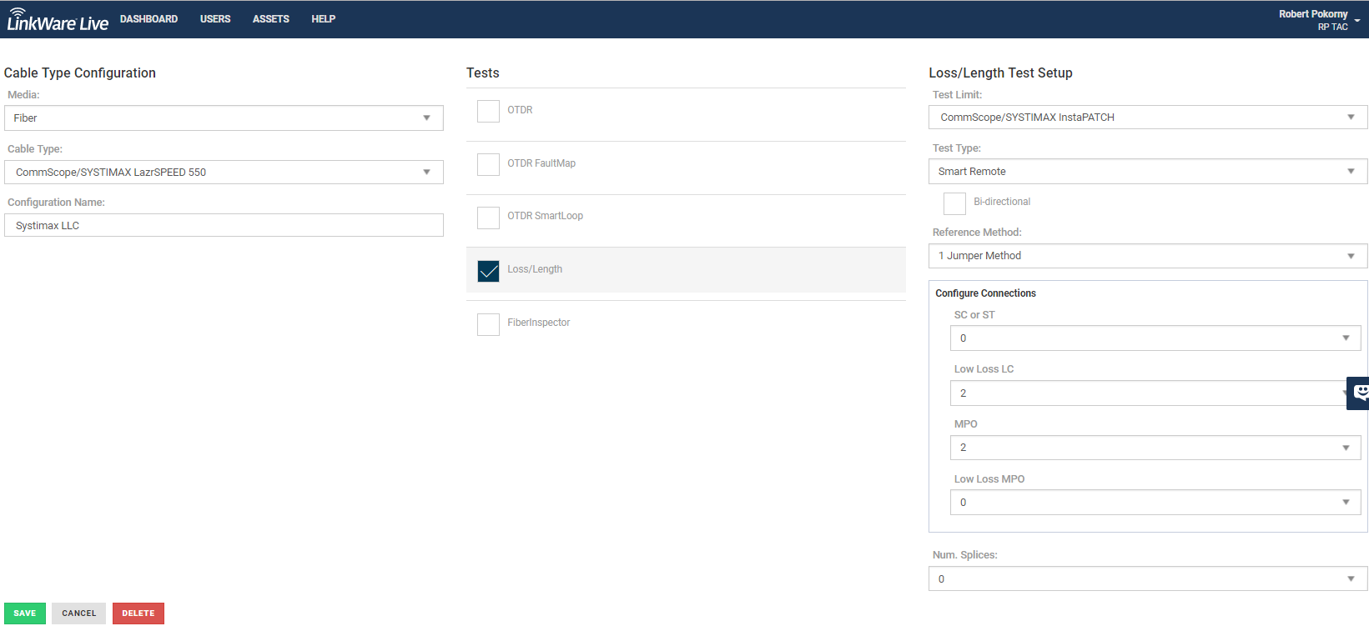Click the Loss/Length Test Setup heading
Screen dimensions: 1369x641
click(x=1000, y=73)
